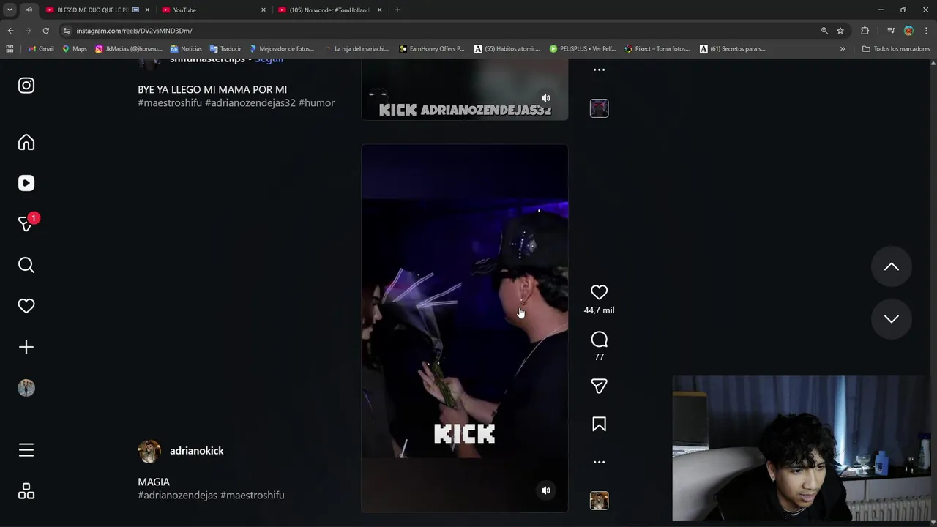Open the #adrianozendejas hashtag under MAGIA
Viewport: 937px width, 527px height.
pyautogui.click(x=177, y=496)
